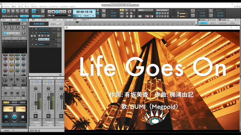Open the プロジェクト menu
Image resolution: width=241 pixels, height=135 pixels.
pos(43,6)
